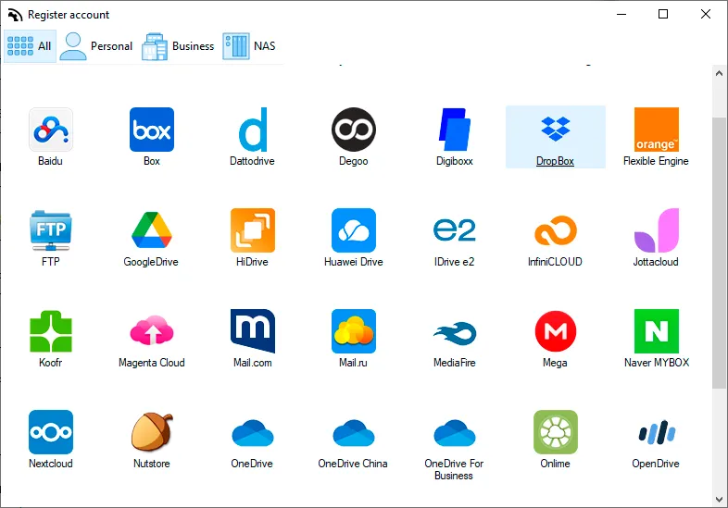Pick the OneDrive icon

253,432
